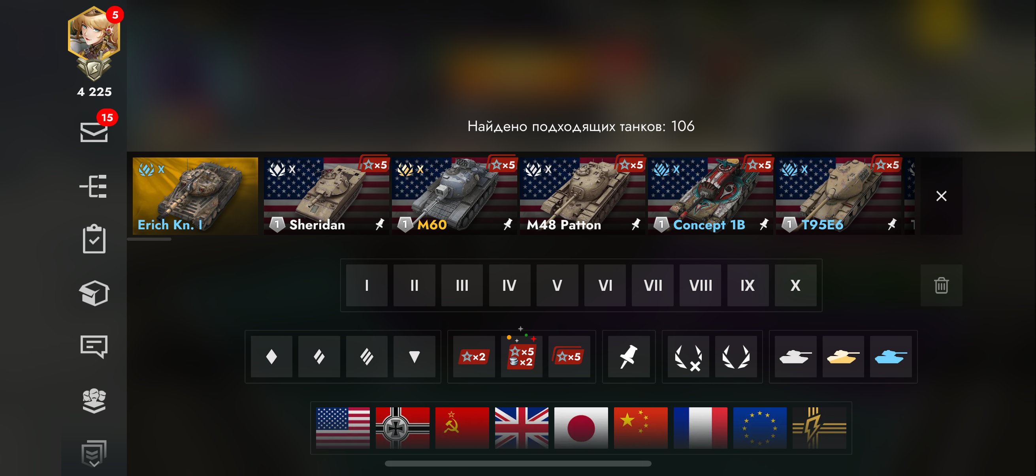Toggle the tier VIII filter
This screenshot has width=1036, height=476.
pos(700,285)
